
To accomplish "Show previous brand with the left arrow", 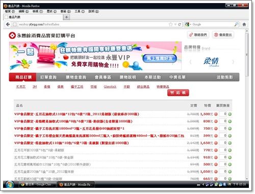I will tap(190, 62).
